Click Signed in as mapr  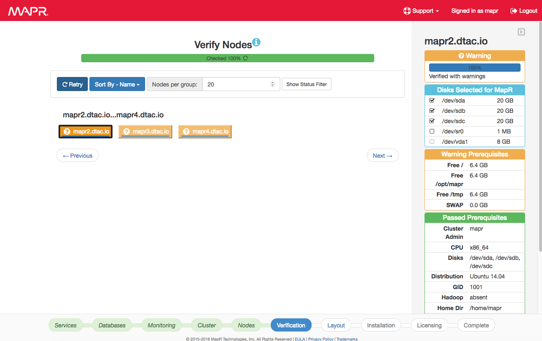pos(474,11)
